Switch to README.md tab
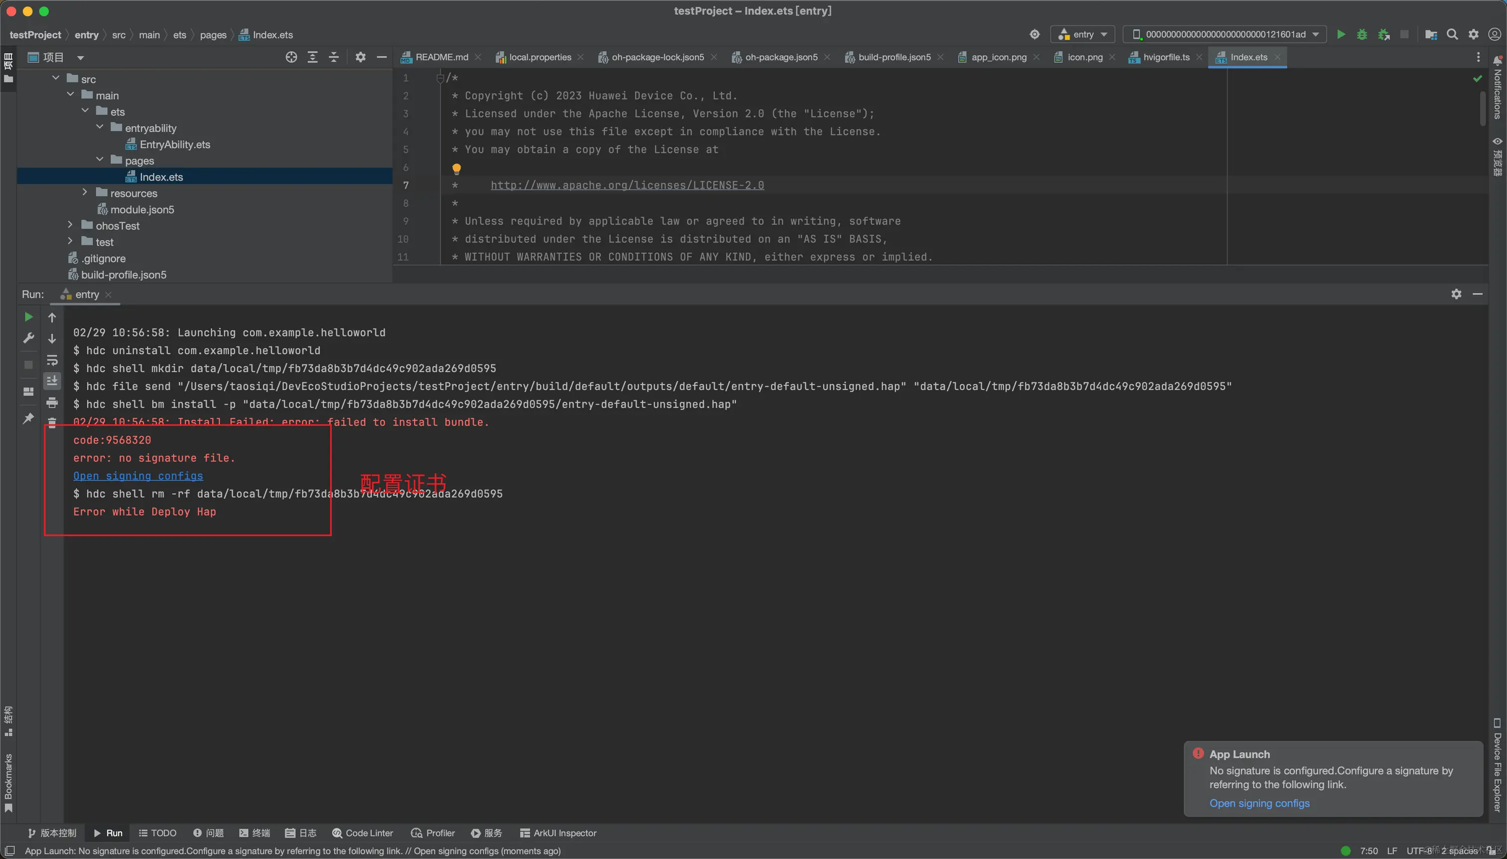1507x859 pixels. click(442, 57)
